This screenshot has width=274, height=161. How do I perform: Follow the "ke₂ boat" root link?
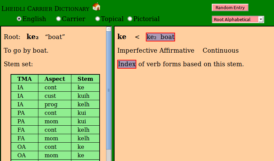[160, 37]
